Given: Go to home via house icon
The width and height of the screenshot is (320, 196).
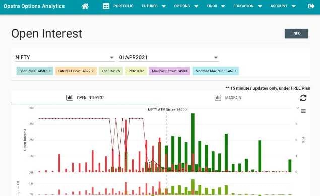Looking at the screenshot, I should click(x=85, y=6).
